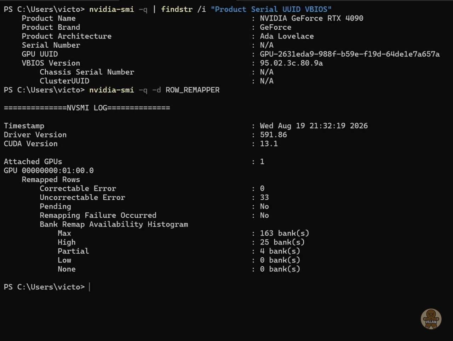Click the NVSMI LOG header line

87,108
